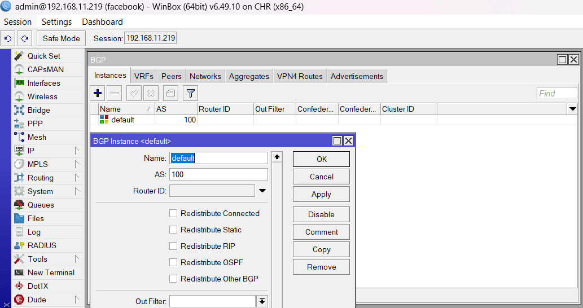583x308 pixels.
Task: Click the IP menu icon
Action: click(x=19, y=151)
